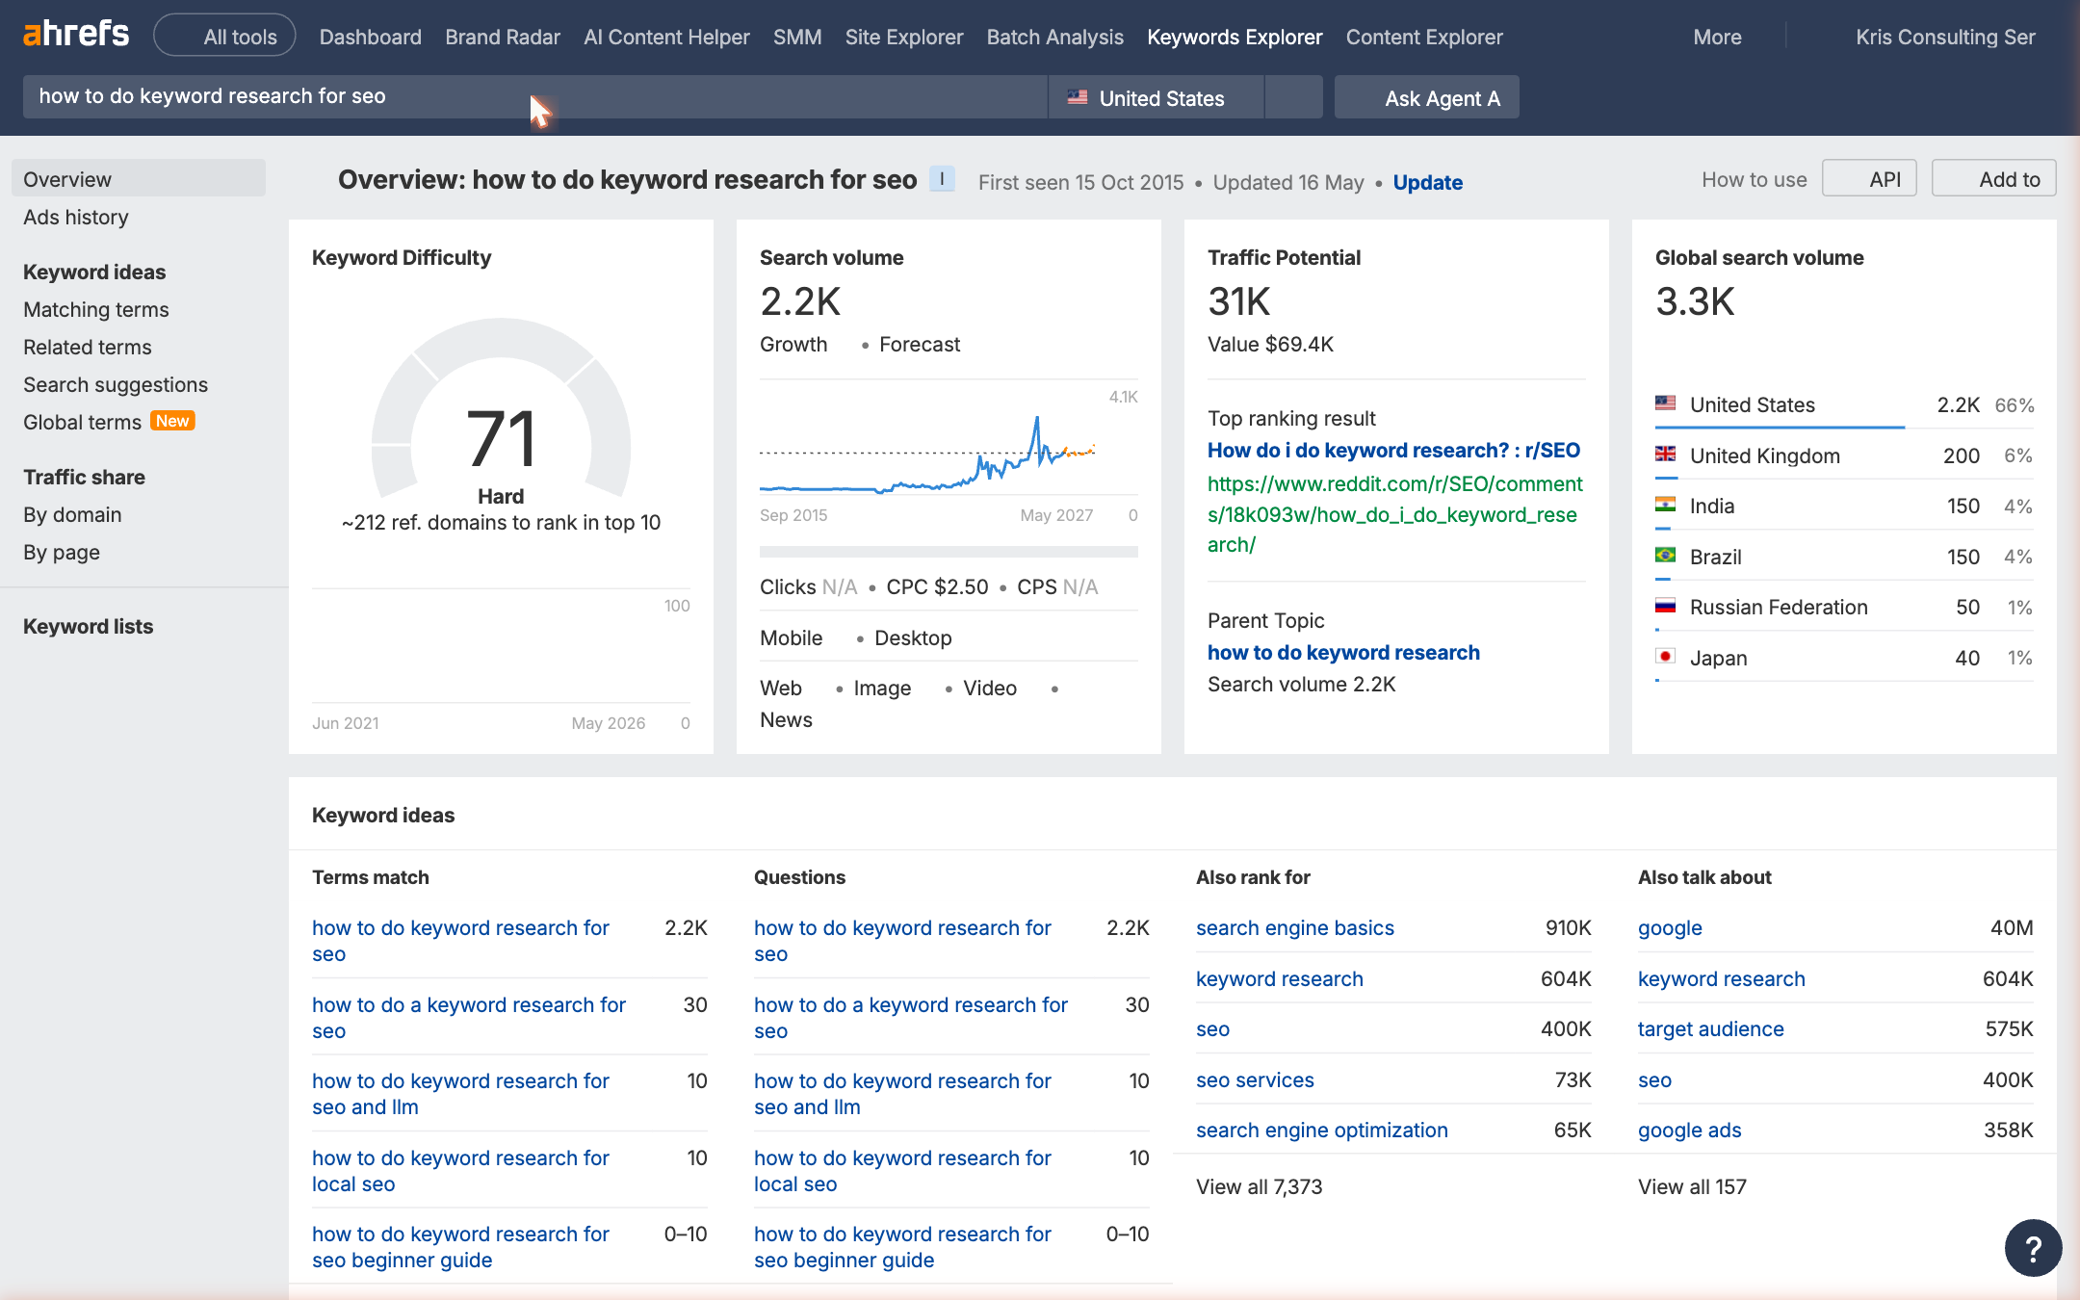
Task: Select Mobile device option
Action: click(x=791, y=637)
